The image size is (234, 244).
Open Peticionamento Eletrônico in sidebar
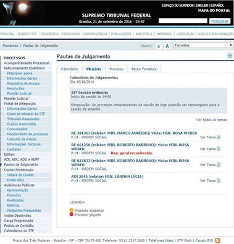(x=24, y=68)
